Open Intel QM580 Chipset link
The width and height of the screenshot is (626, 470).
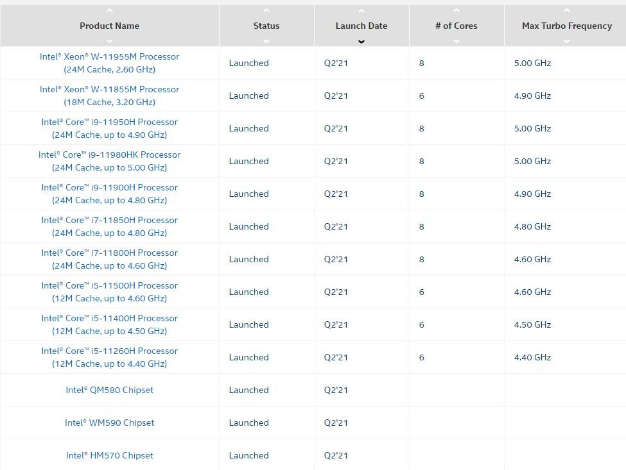(x=109, y=390)
